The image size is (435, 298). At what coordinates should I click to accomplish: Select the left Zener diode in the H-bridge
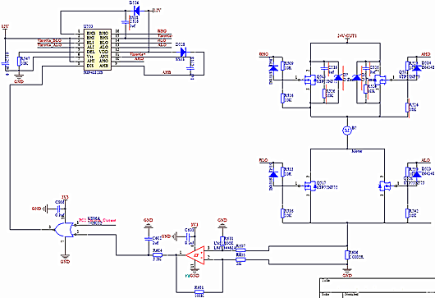click(338, 78)
